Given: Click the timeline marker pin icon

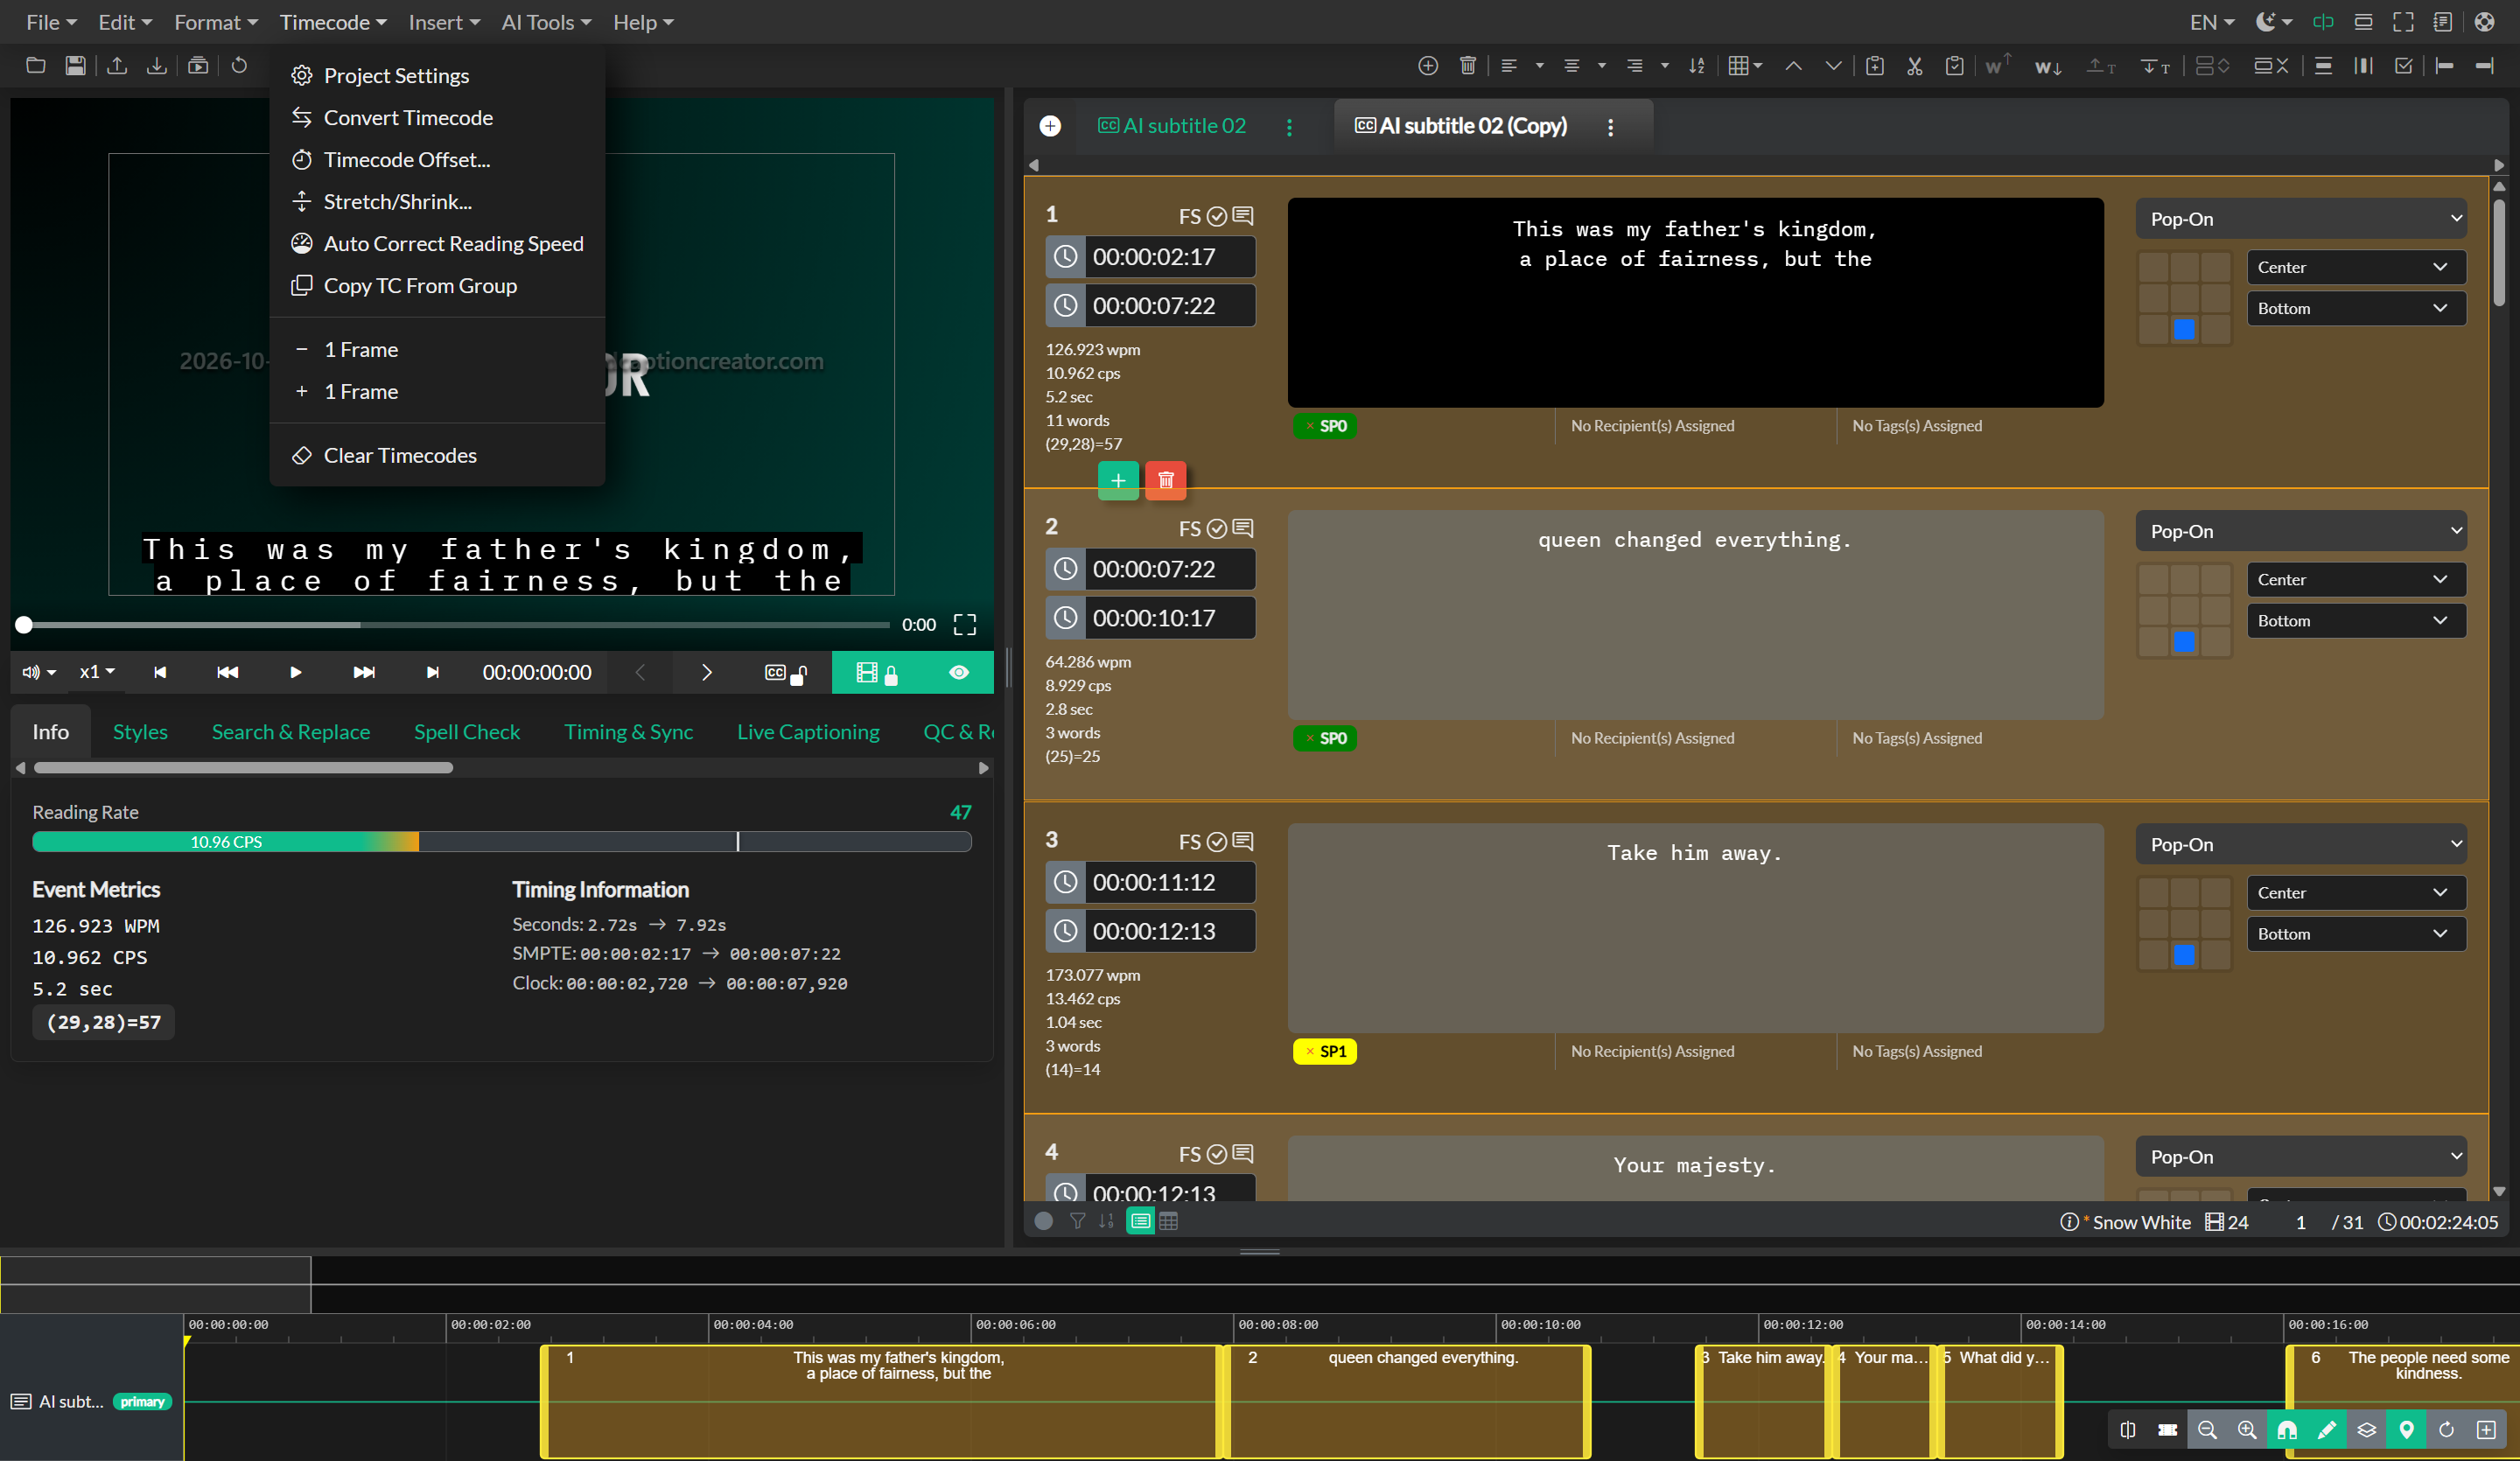Looking at the screenshot, I should point(2406,1430).
